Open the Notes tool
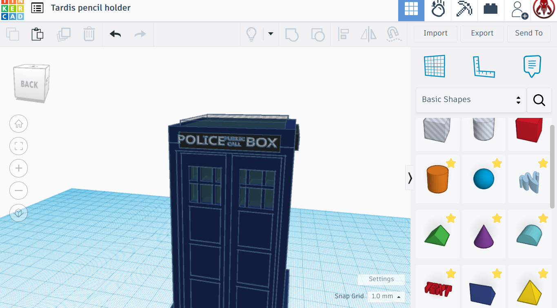The image size is (557, 308). (532, 66)
